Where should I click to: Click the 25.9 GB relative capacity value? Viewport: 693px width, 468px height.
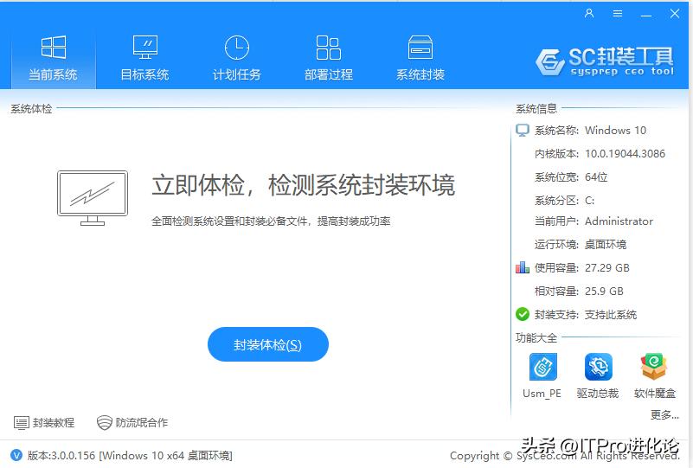point(604,292)
